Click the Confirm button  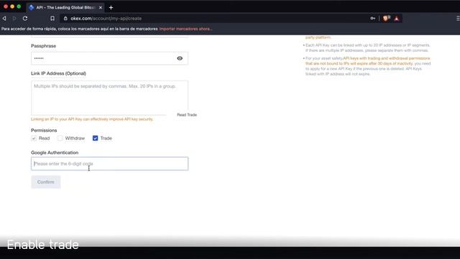click(x=46, y=182)
